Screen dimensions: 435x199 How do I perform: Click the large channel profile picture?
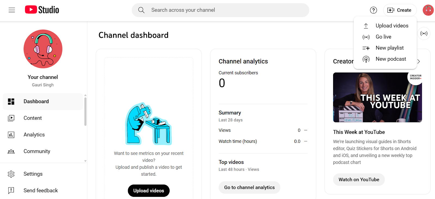pos(43,49)
